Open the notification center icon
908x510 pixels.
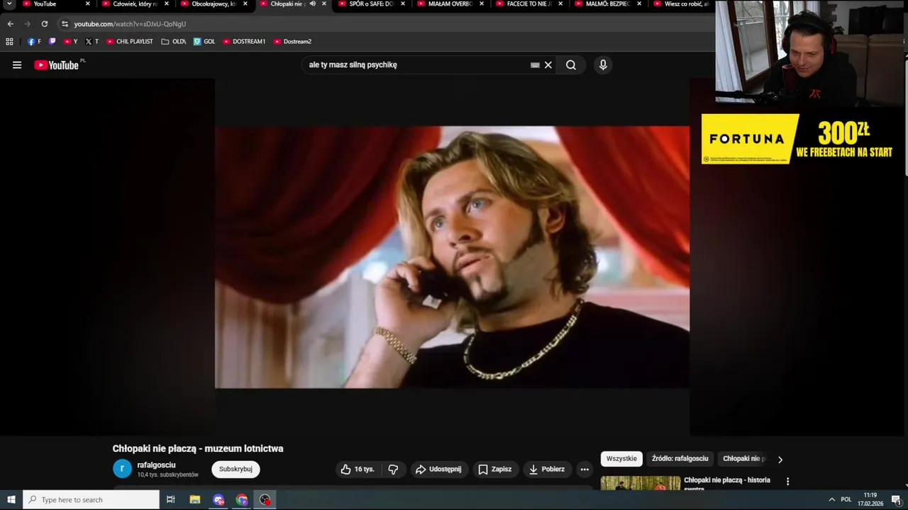pos(896,499)
